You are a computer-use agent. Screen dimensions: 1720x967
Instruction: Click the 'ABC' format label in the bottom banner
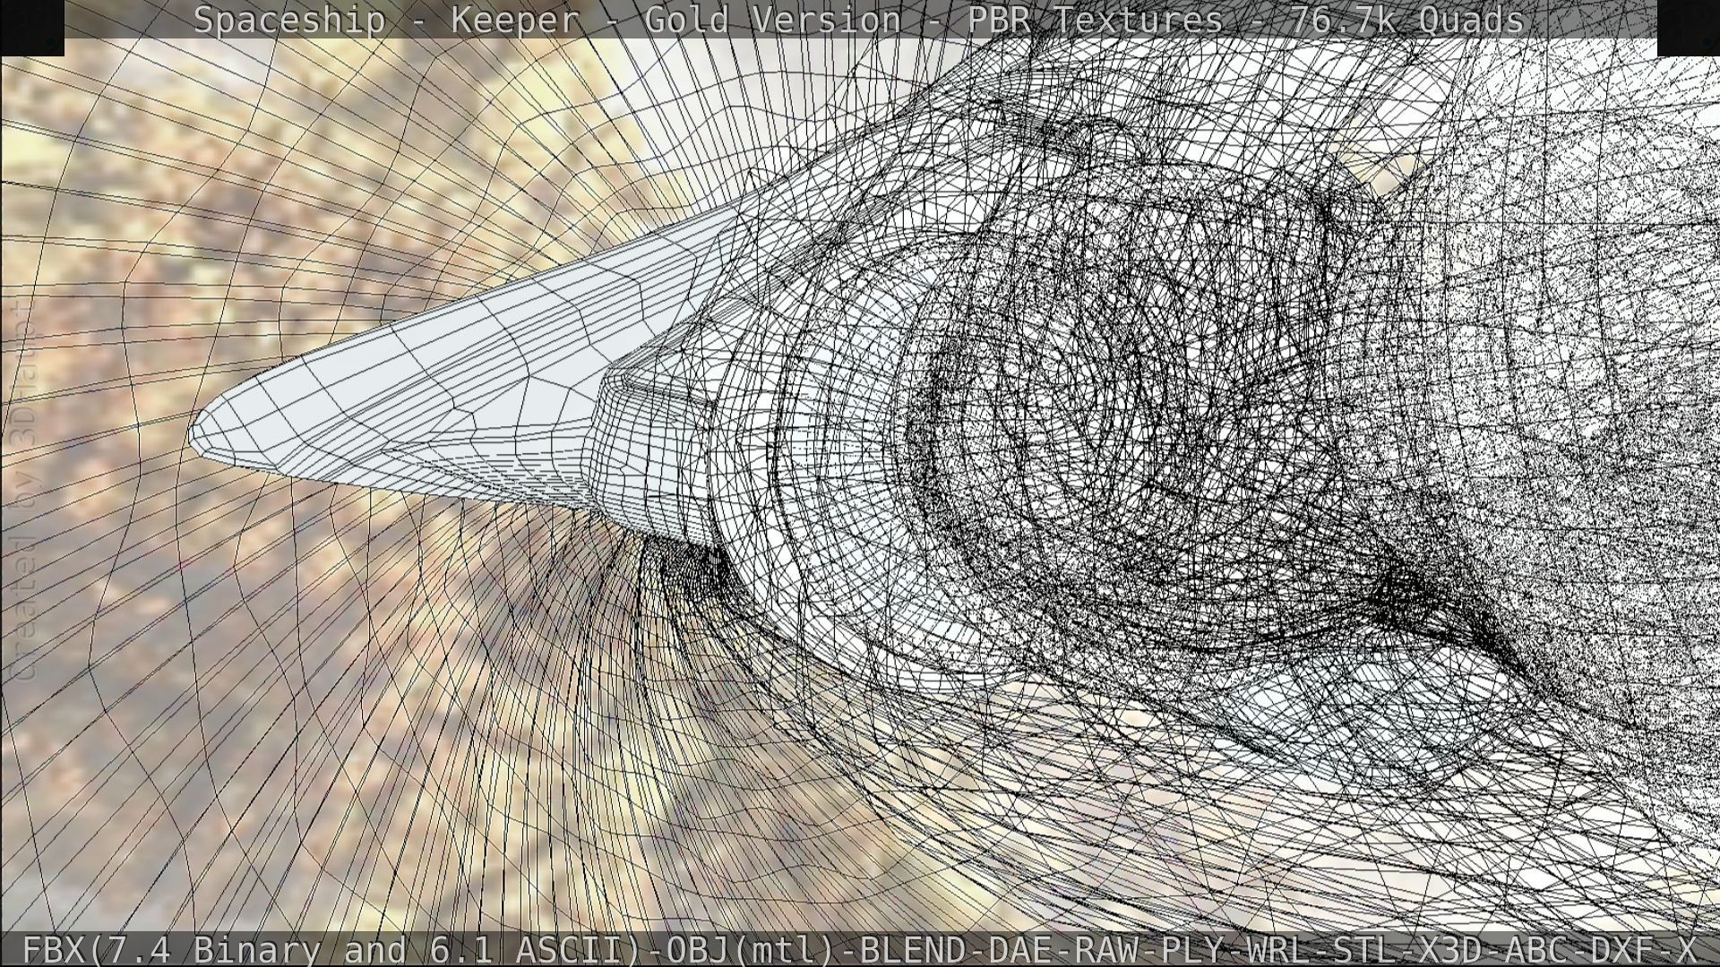[x=1537, y=949]
